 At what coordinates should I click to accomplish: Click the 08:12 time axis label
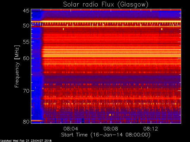[151, 129]
